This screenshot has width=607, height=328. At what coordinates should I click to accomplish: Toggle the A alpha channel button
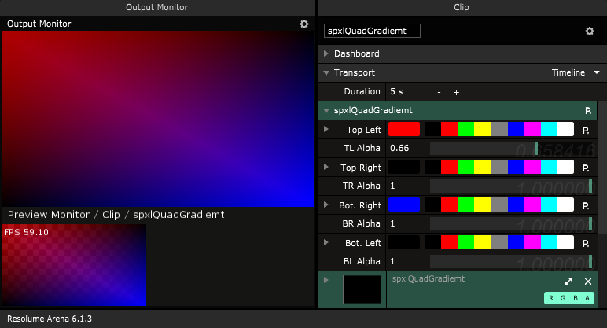click(x=588, y=298)
